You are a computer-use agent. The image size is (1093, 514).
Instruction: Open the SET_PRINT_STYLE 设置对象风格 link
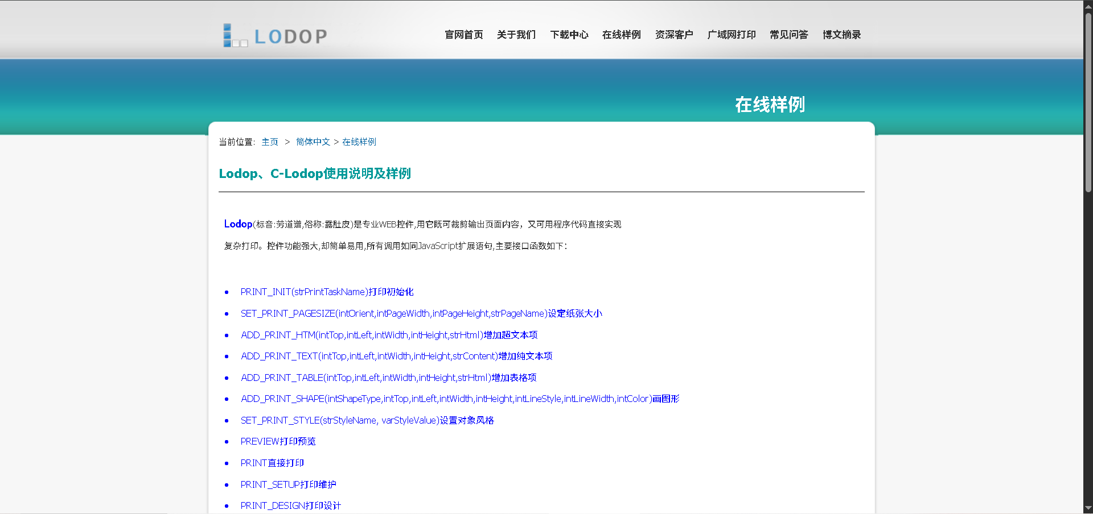click(x=367, y=420)
